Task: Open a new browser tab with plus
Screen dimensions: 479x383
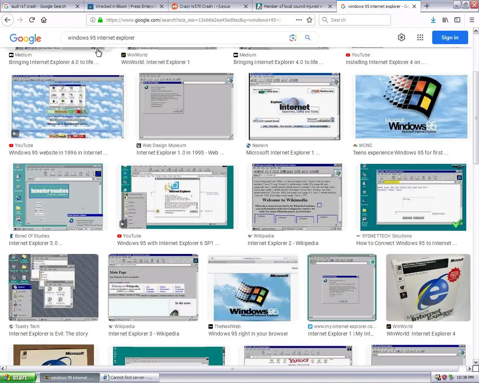Action: pos(427,6)
